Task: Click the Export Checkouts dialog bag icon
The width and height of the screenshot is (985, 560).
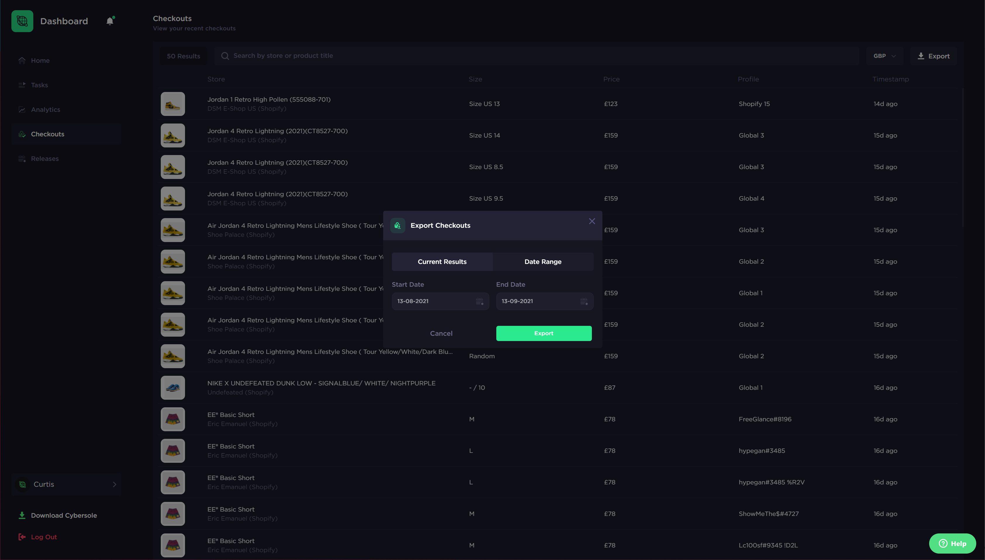Action: 398,226
